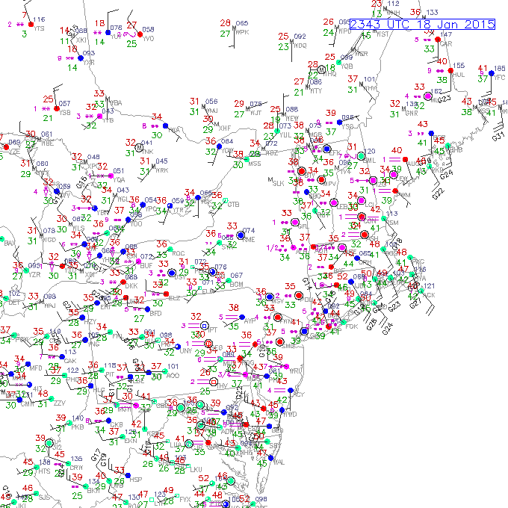Viewport: 508px width, 508px height.
Task: Click the PKB station label
Action: (x=78, y=427)
